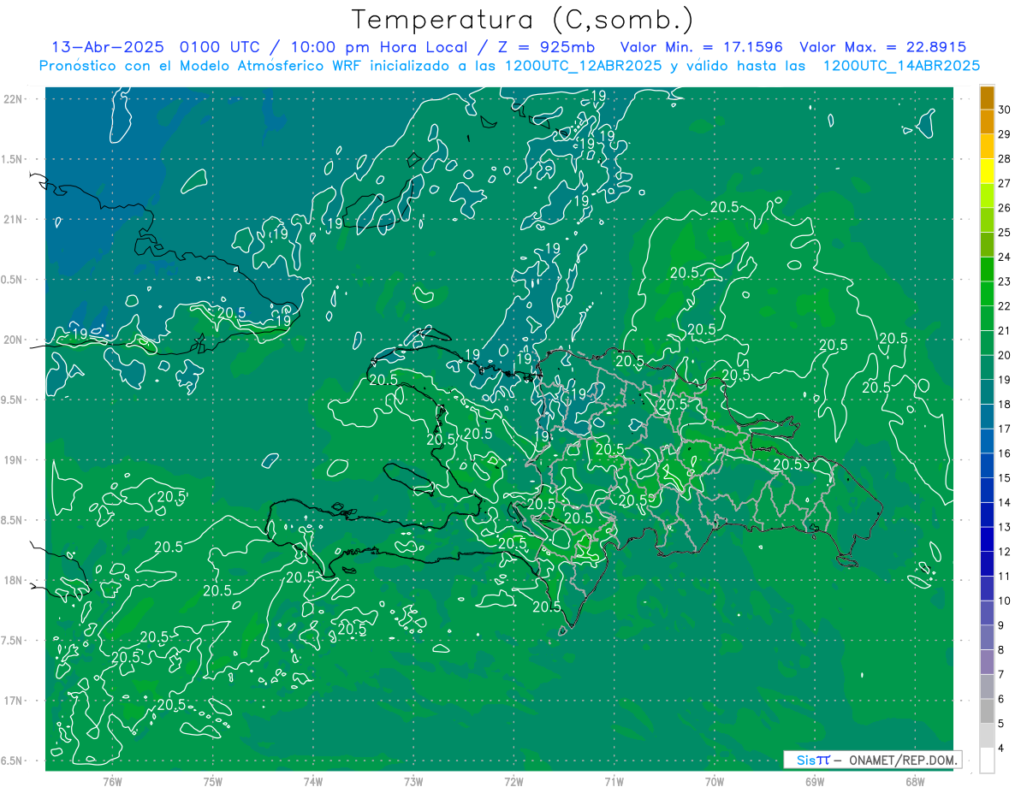Click the "72W" longitude axis label
1027x793 pixels.
[x=513, y=782]
